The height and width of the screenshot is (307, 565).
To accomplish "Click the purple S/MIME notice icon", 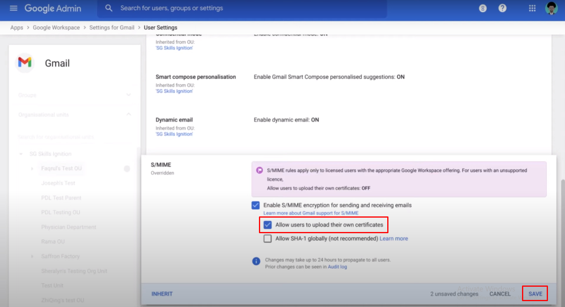I will [259, 171].
